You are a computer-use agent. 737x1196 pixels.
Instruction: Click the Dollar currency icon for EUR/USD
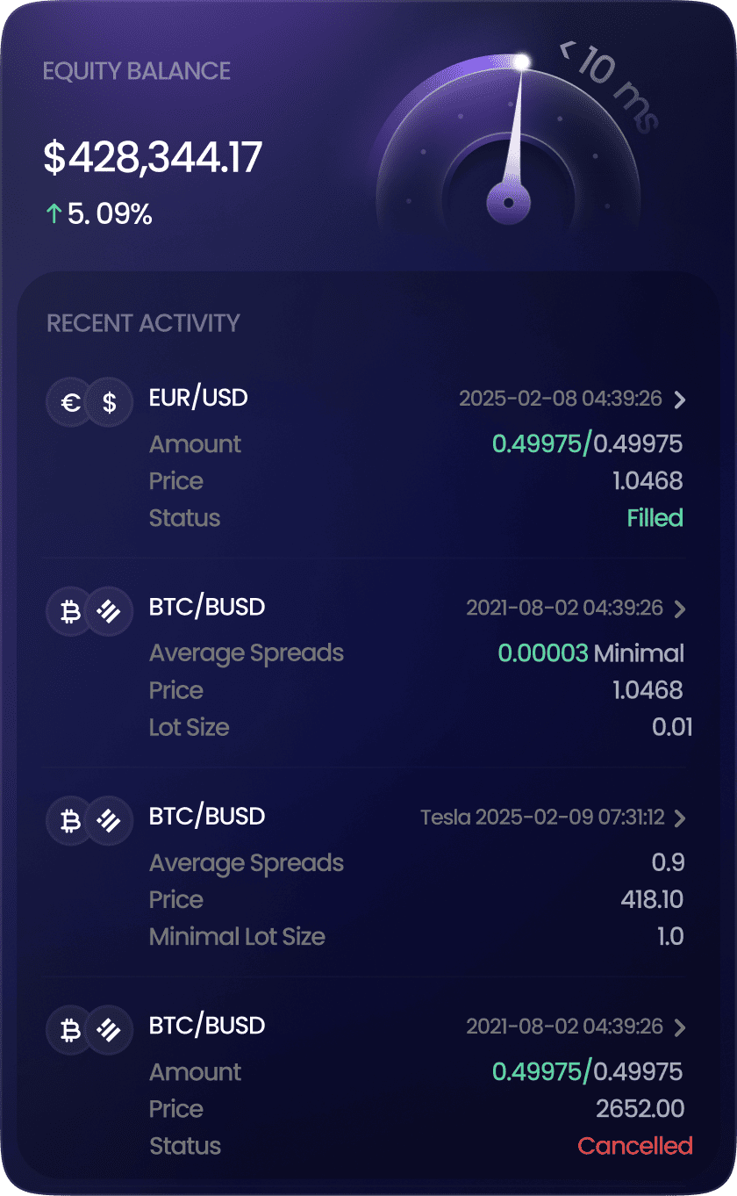click(x=110, y=403)
